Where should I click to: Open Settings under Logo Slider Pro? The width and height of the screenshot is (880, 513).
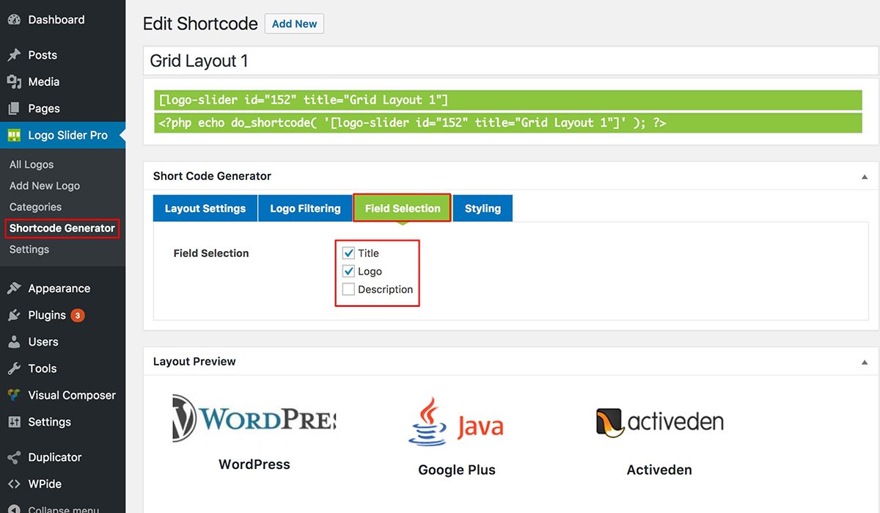(x=29, y=250)
